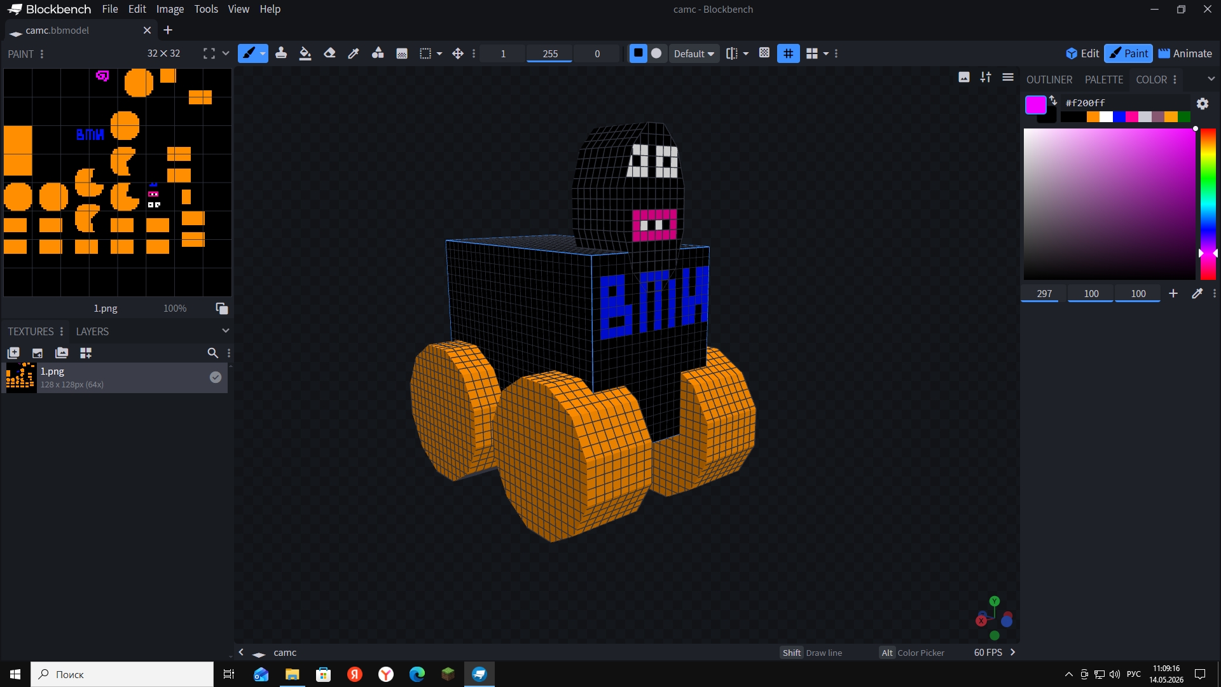The height and width of the screenshot is (687, 1221).
Task: Collapse the Color panel chevron
Action: (x=1211, y=79)
